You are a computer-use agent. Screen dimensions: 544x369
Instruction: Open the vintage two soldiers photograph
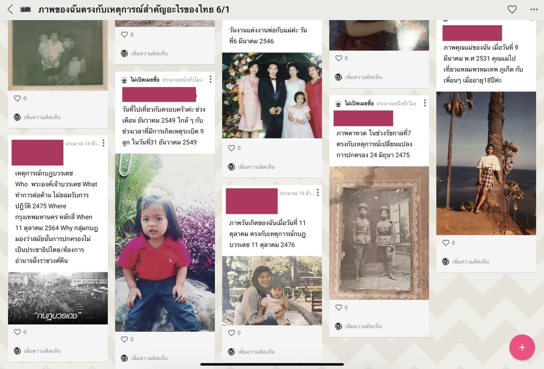tap(379, 233)
